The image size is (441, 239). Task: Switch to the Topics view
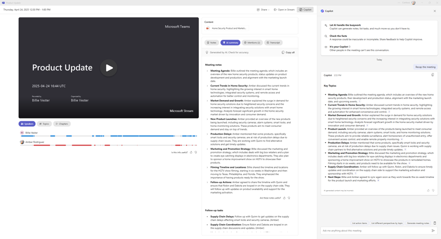coord(44,123)
